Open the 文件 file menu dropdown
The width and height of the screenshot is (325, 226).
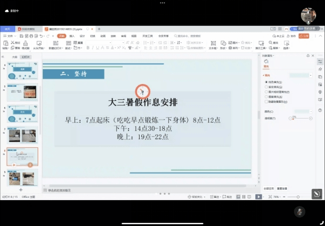[x=9, y=36]
